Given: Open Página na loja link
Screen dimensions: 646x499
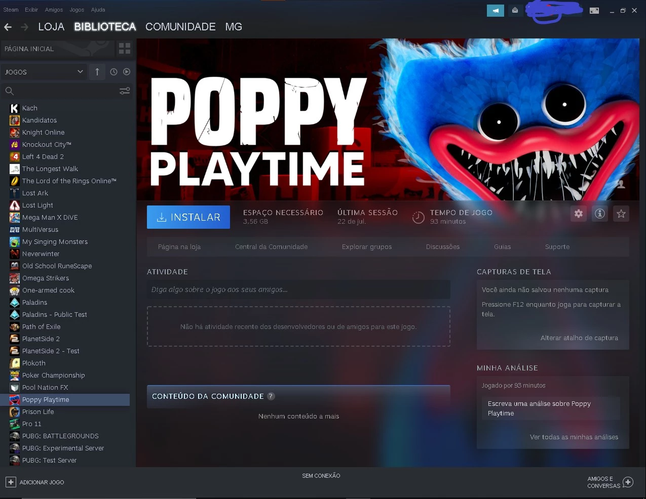Looking at the screenshot, I should pyautogui.click(x=179, y=247).
